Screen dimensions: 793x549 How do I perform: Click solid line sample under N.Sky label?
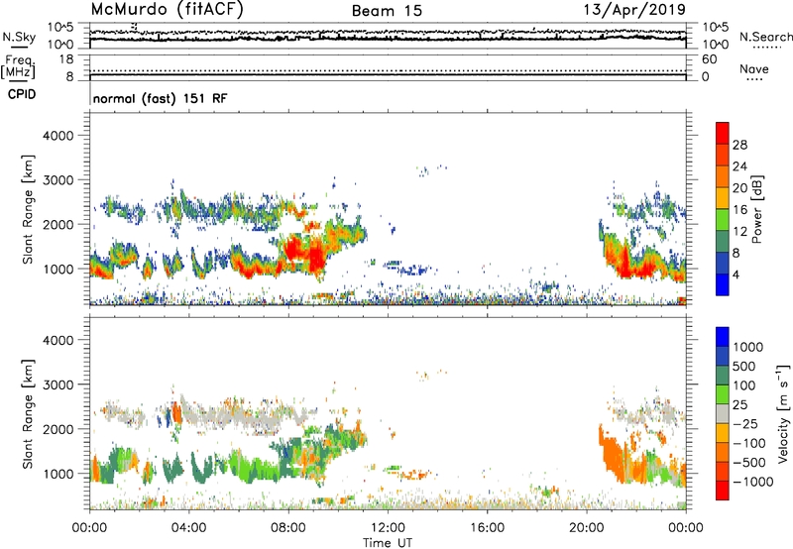pyautogui.click(x=19, y=48)
